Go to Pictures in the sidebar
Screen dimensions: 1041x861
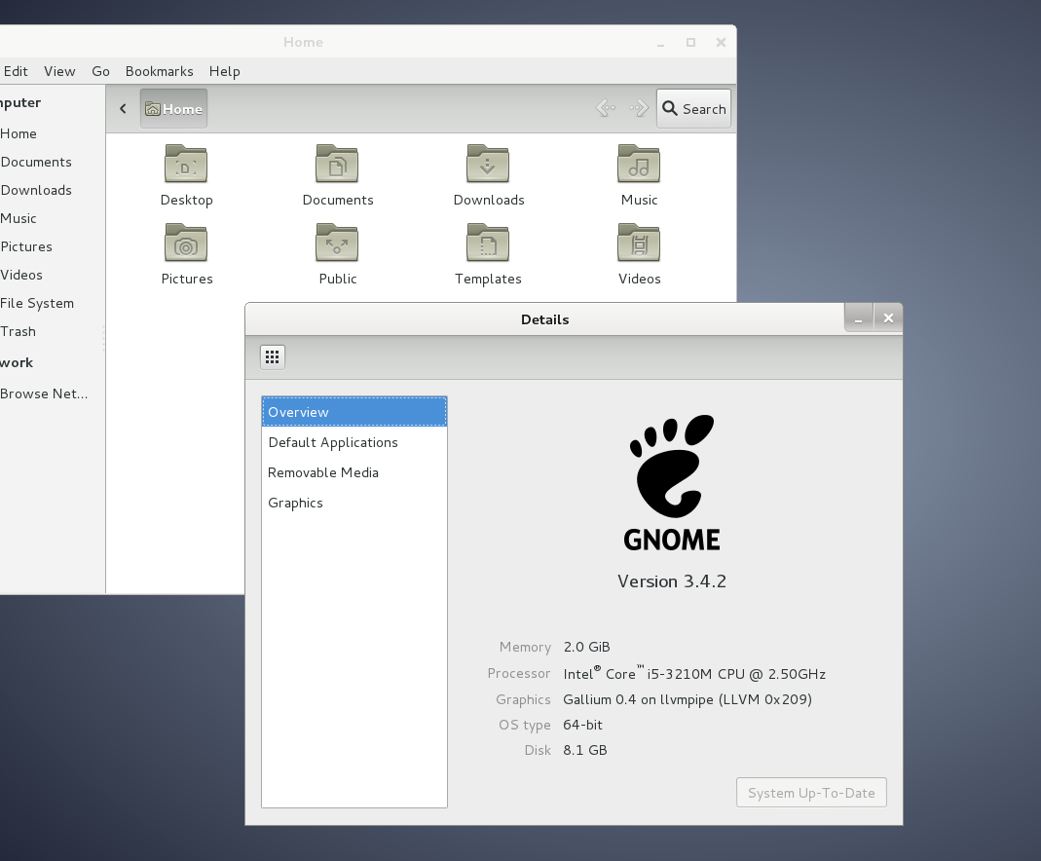click(x=52, y=246)
